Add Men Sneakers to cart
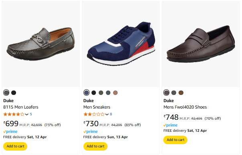This screenshot has height=155, width=242. coord(96,146)
